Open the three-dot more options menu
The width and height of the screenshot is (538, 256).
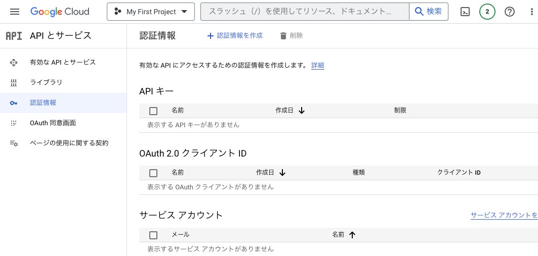click(532, 12)
